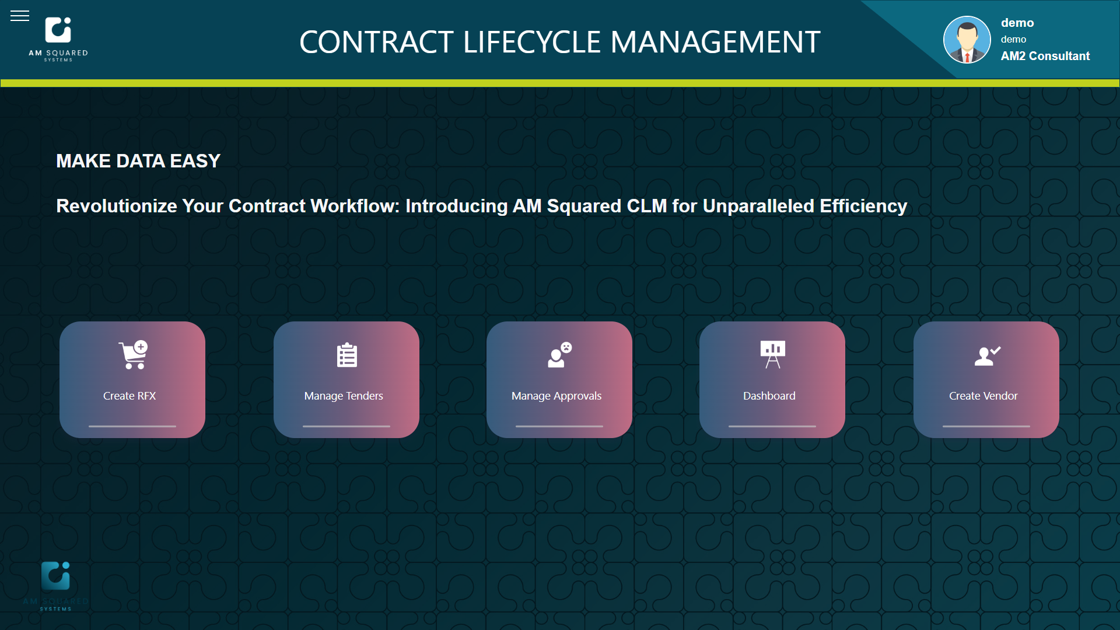Image resolution: width=1120 pixels, height=630 pixels.
Task: Open Manage Tenders module
Action: pos(345,380)
